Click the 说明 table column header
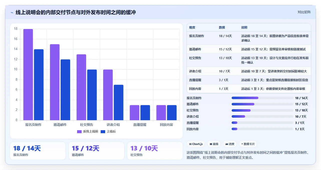321x170 pixels. (x=244, y=27)
